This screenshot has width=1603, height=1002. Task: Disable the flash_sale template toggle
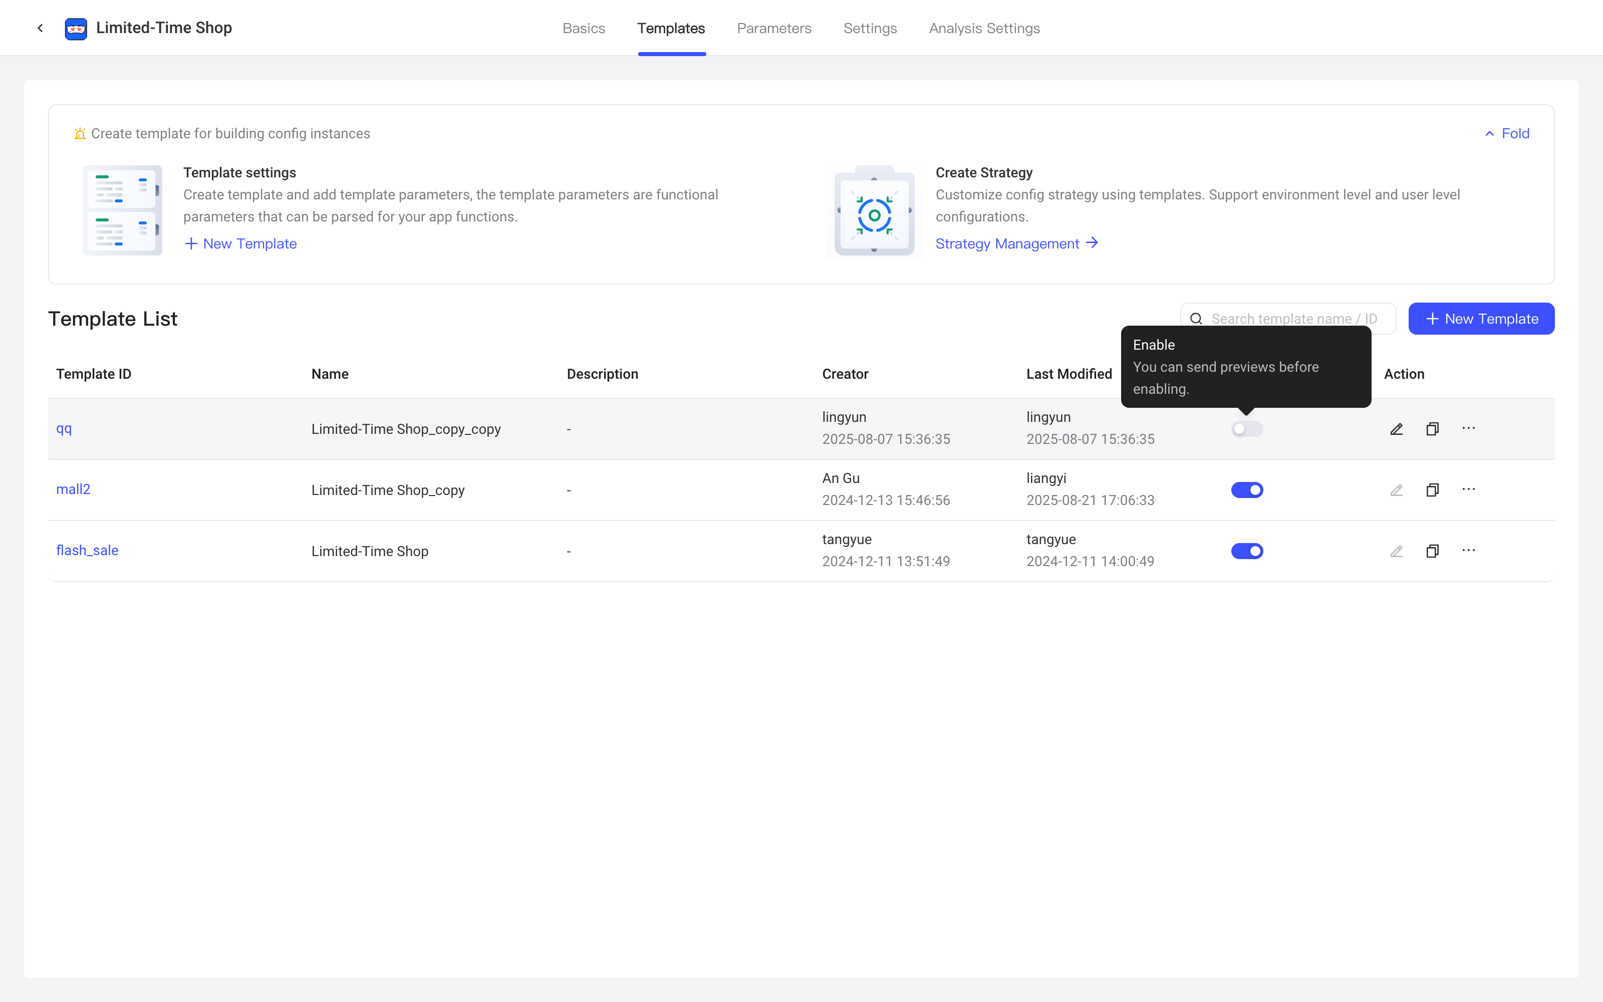tap(1247, 551)
